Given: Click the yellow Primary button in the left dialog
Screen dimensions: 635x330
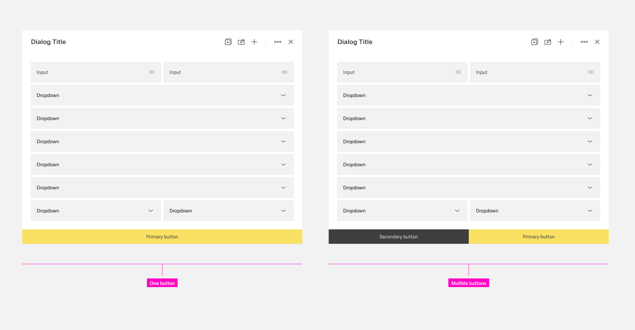Looking at the screenshot, I should coord(162,237).
